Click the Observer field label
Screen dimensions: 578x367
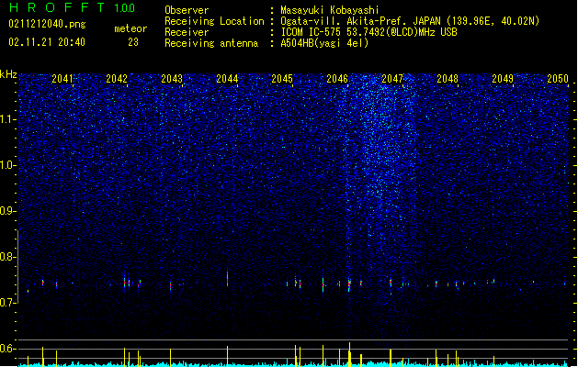[187, 10]
